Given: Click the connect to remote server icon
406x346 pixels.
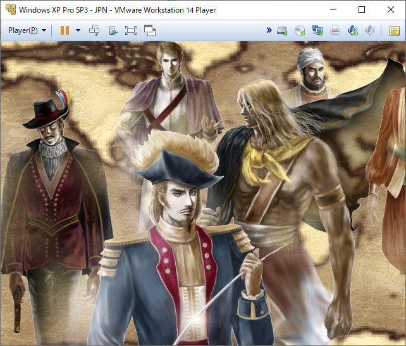Looking at the screenshot, I should point(113,30).
